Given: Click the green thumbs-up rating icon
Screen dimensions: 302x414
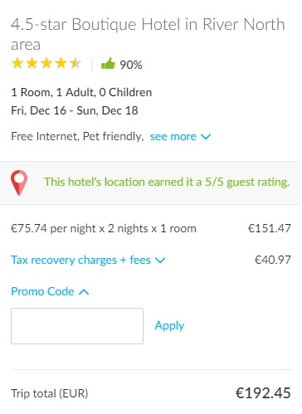Looking at the screenshot, I should [x=108, y=64].
